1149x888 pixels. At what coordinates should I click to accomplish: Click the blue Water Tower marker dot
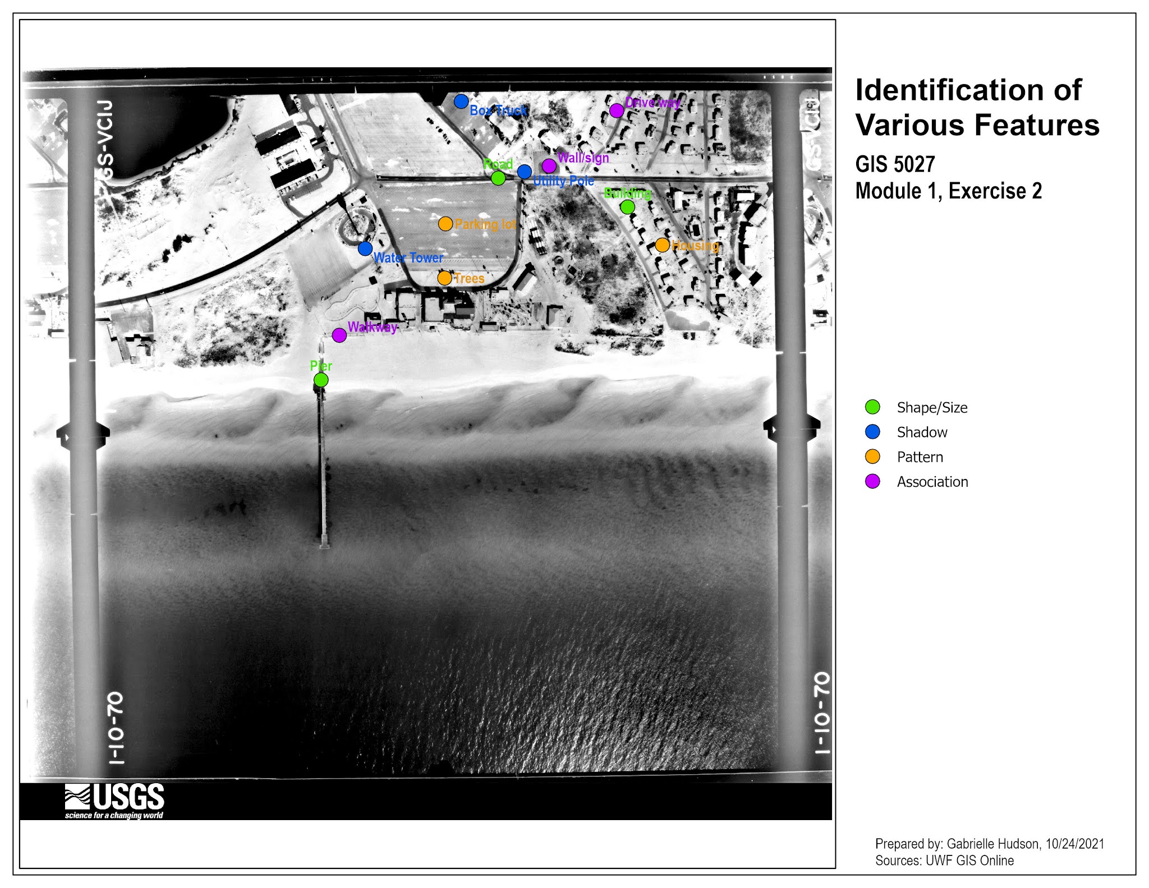tap(365, 249)
